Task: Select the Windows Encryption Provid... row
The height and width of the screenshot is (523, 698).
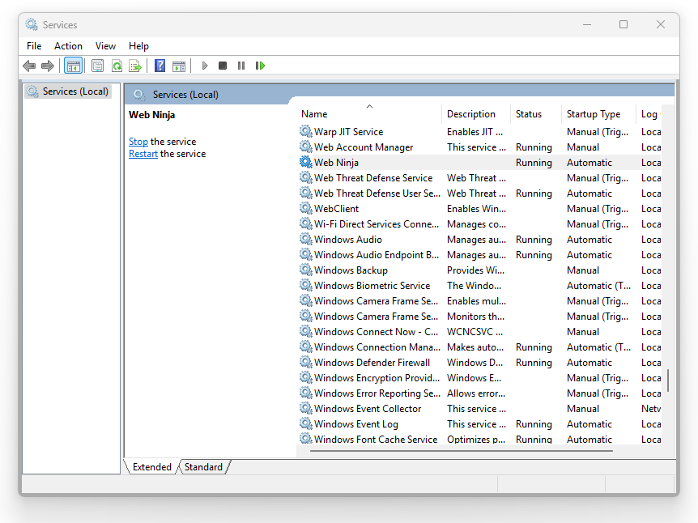Action: click(480, 377)
